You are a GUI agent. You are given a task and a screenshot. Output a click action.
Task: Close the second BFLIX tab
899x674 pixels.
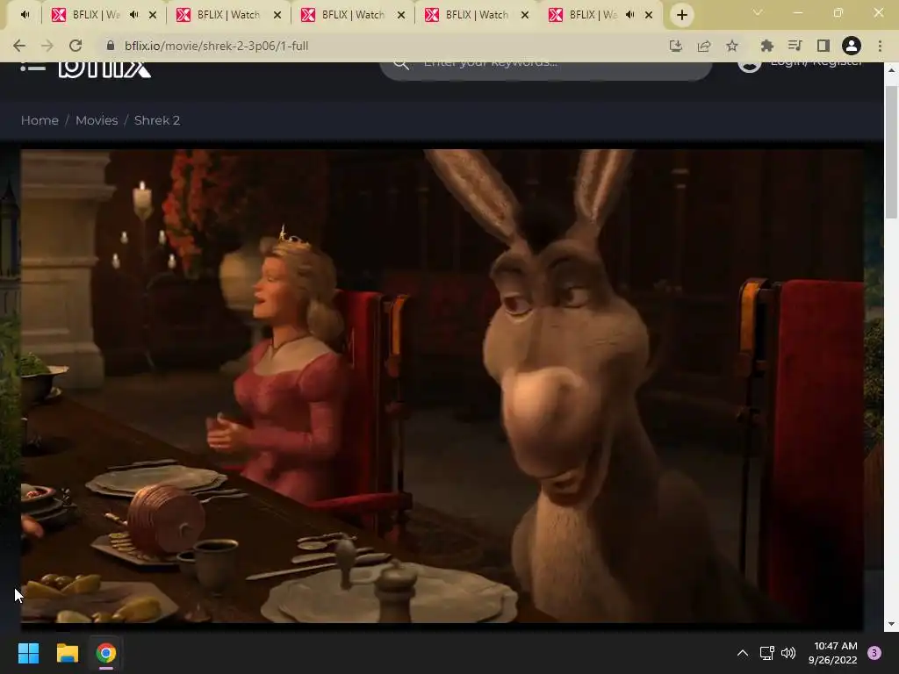[x=153, y=15]
